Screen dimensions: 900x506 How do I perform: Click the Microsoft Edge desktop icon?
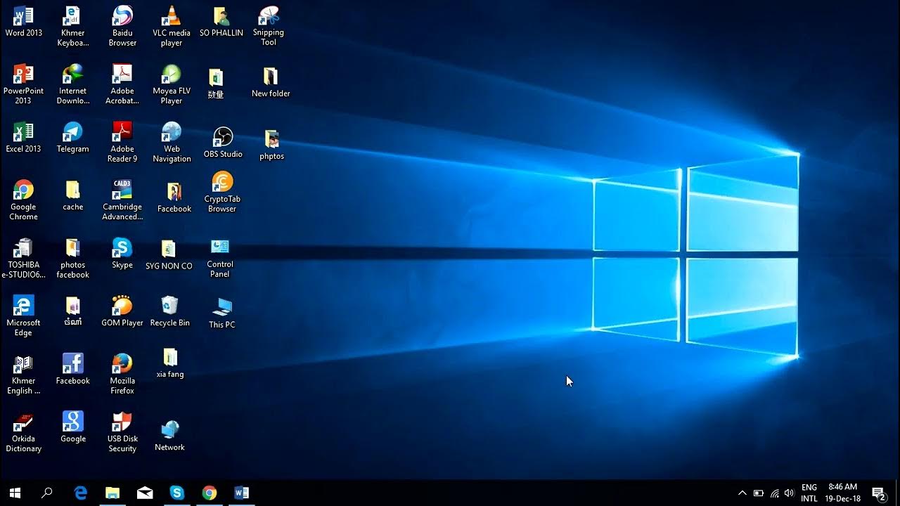(23, 316)
